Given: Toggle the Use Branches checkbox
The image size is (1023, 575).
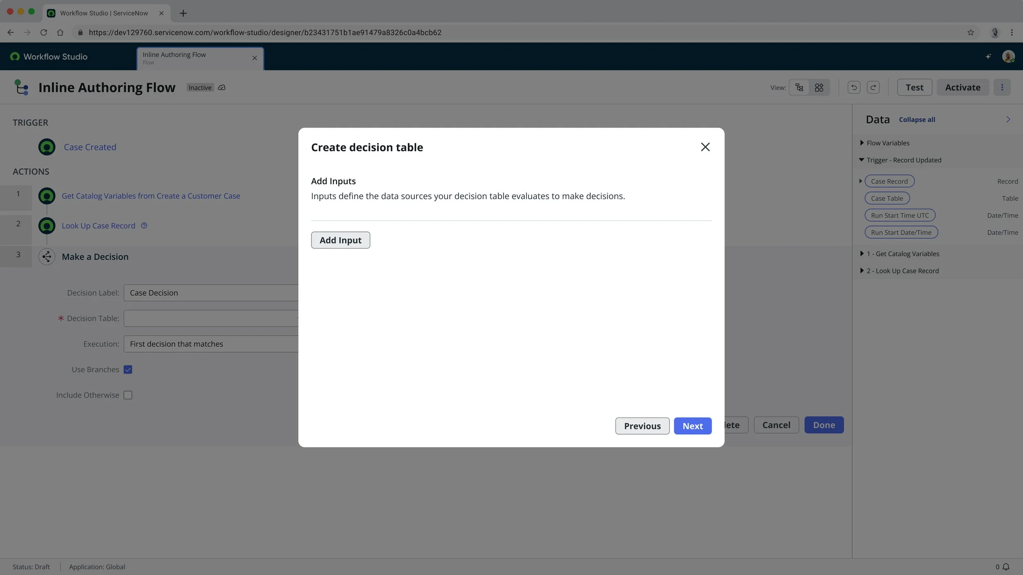Looking at the screenshot, I should pos(128,369).
